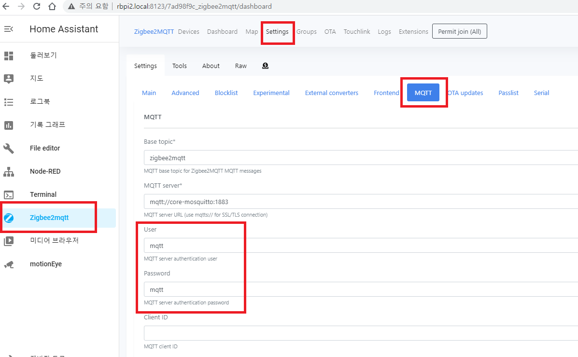Image resolution: width=578 pixels, height=357 pixels.
Task: Go to browser home icon
Action: click(x=52, y=6)
